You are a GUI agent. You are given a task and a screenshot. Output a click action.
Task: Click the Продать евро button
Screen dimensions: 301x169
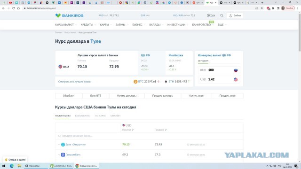click(x=228, y=96)
